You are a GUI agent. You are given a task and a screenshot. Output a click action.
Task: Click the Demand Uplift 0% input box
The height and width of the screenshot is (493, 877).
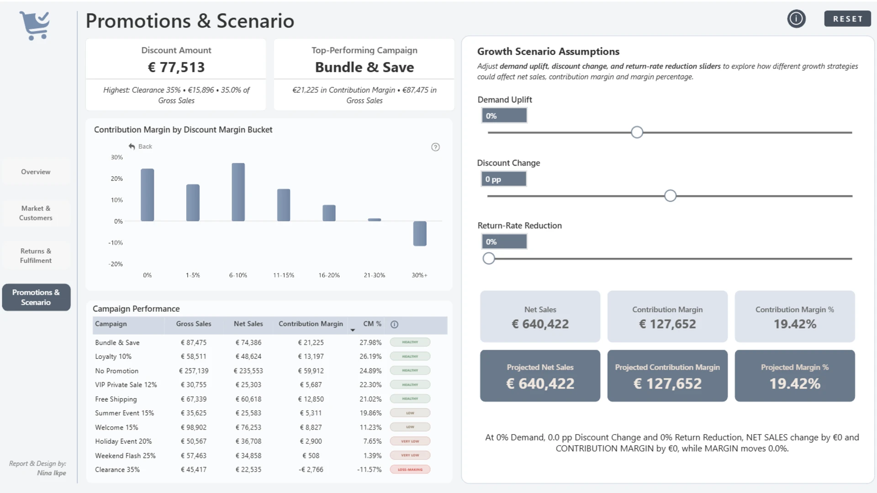pyautogui.click(x=504, y=115)
